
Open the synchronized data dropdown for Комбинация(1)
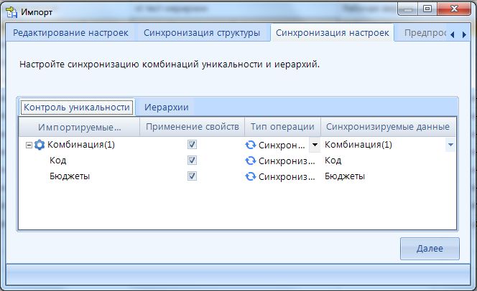(450, 145)
